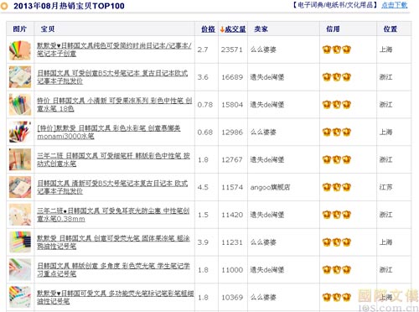Click the crown credit icons in 23571 row
This screenshot has height=312, width=419.
point(337,49)
